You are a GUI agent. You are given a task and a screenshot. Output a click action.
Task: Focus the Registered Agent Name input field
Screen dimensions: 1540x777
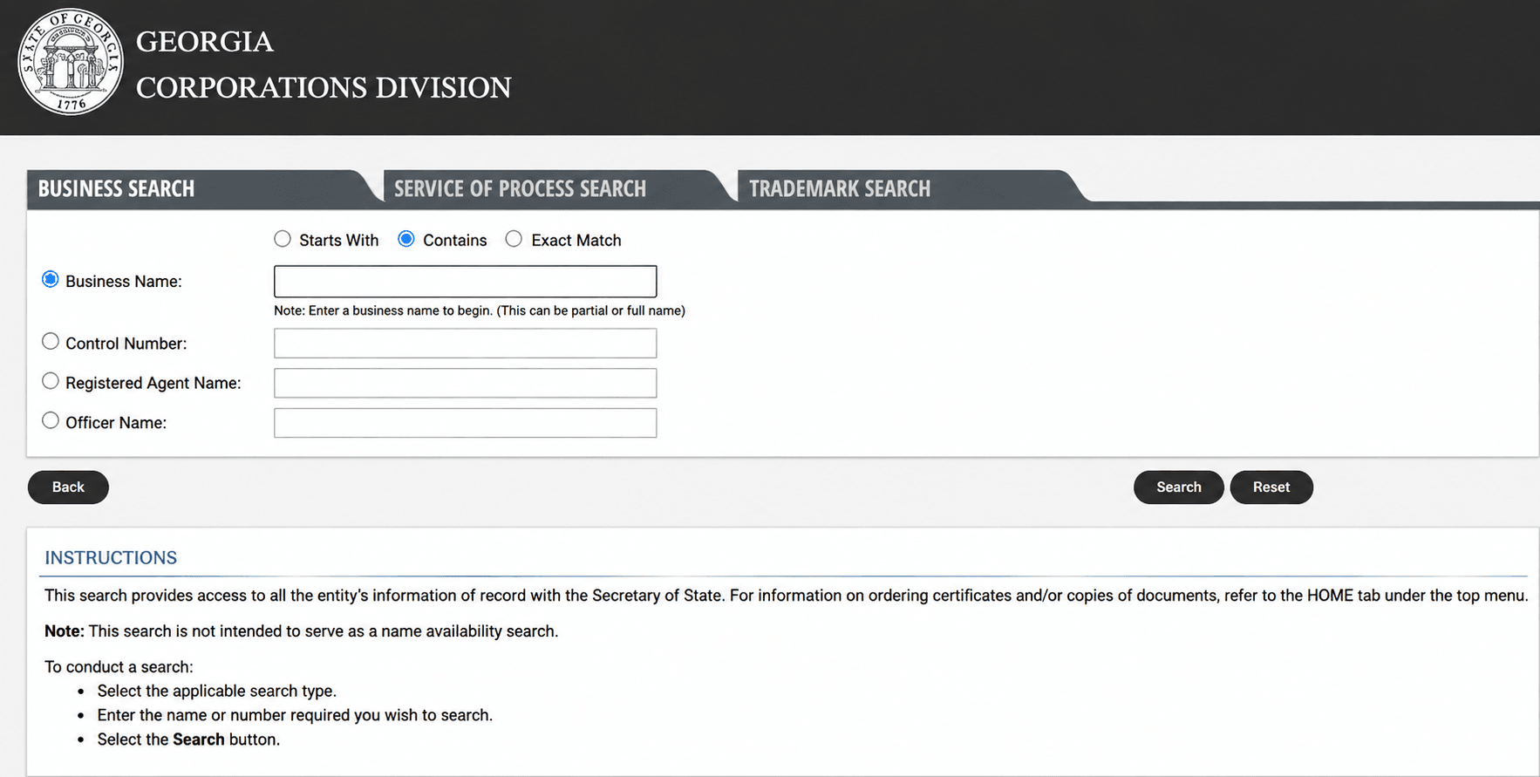465,383
